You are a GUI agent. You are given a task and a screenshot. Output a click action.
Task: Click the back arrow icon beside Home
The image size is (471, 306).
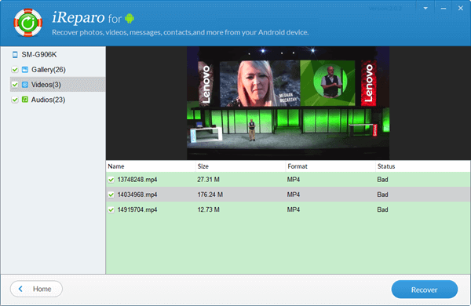click(20, 289)
